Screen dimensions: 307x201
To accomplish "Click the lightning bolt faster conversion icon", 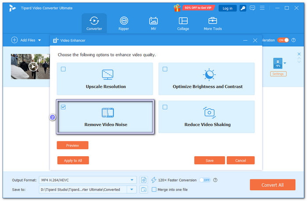I will pyautogui.click(x=153, y=180).
